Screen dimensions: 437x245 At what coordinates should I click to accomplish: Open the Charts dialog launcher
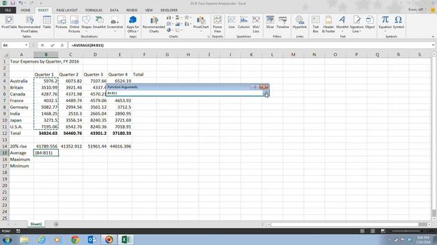(x=208, y=36)
